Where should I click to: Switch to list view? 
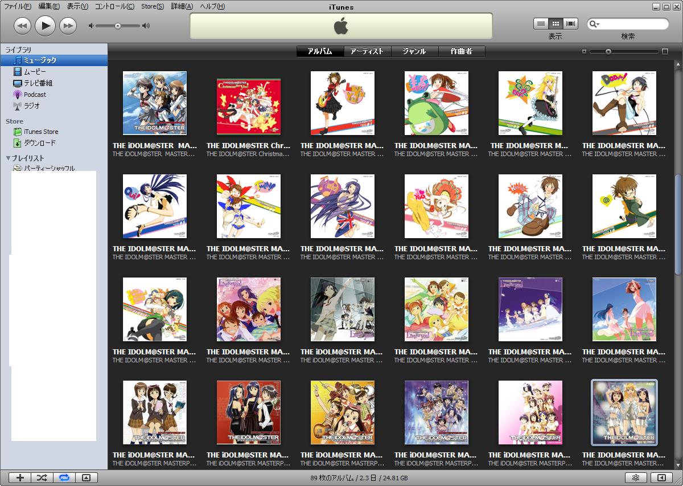541,23
